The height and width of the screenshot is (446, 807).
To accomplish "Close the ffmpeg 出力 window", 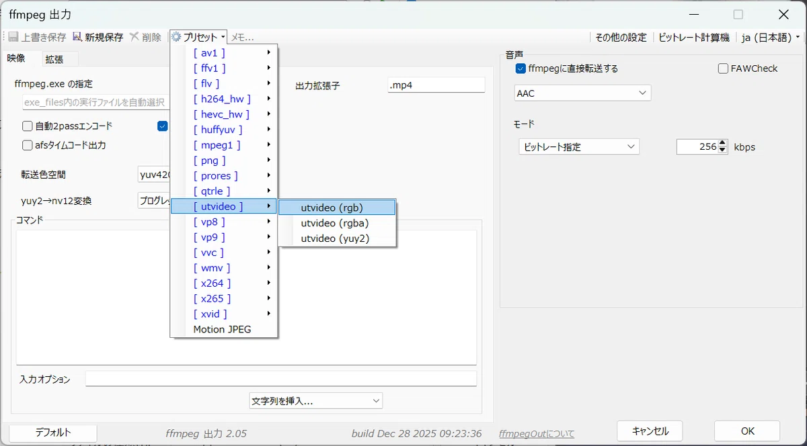I will (x=783, y=14).
